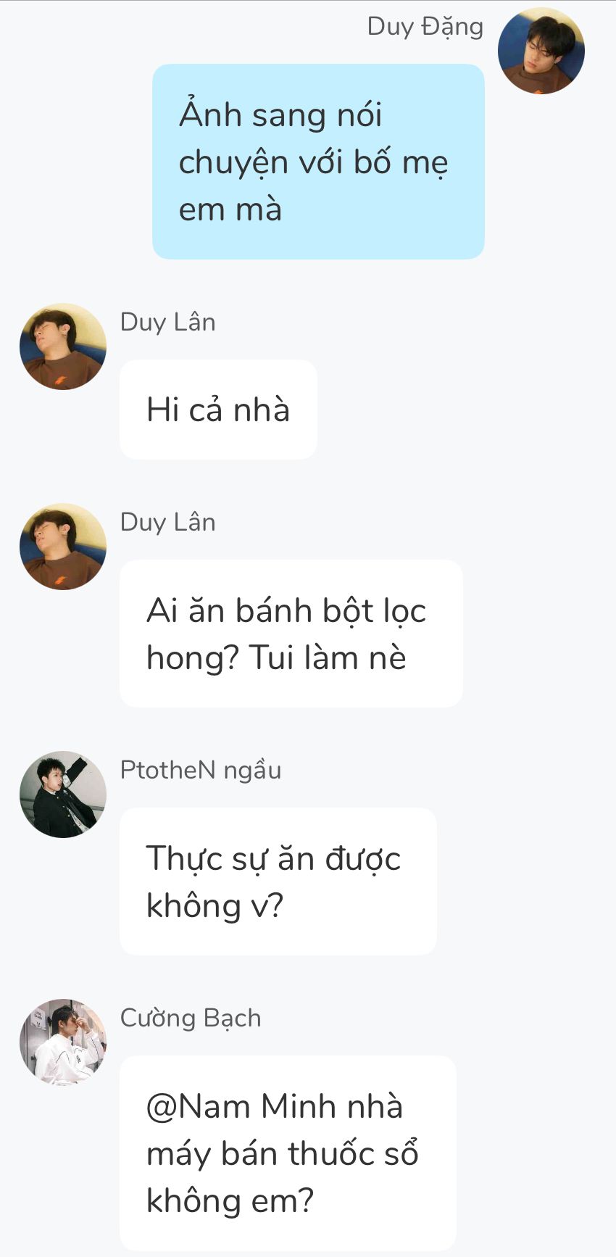Click Duy Lân's name above the bánh bột lọc message
This screenshot has height=1257, width=616.
(x=167, y=522)
